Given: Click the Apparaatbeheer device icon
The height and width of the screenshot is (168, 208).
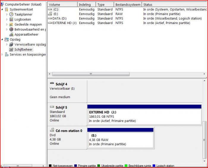Looking at the screenshot, I should coord(11,35).
